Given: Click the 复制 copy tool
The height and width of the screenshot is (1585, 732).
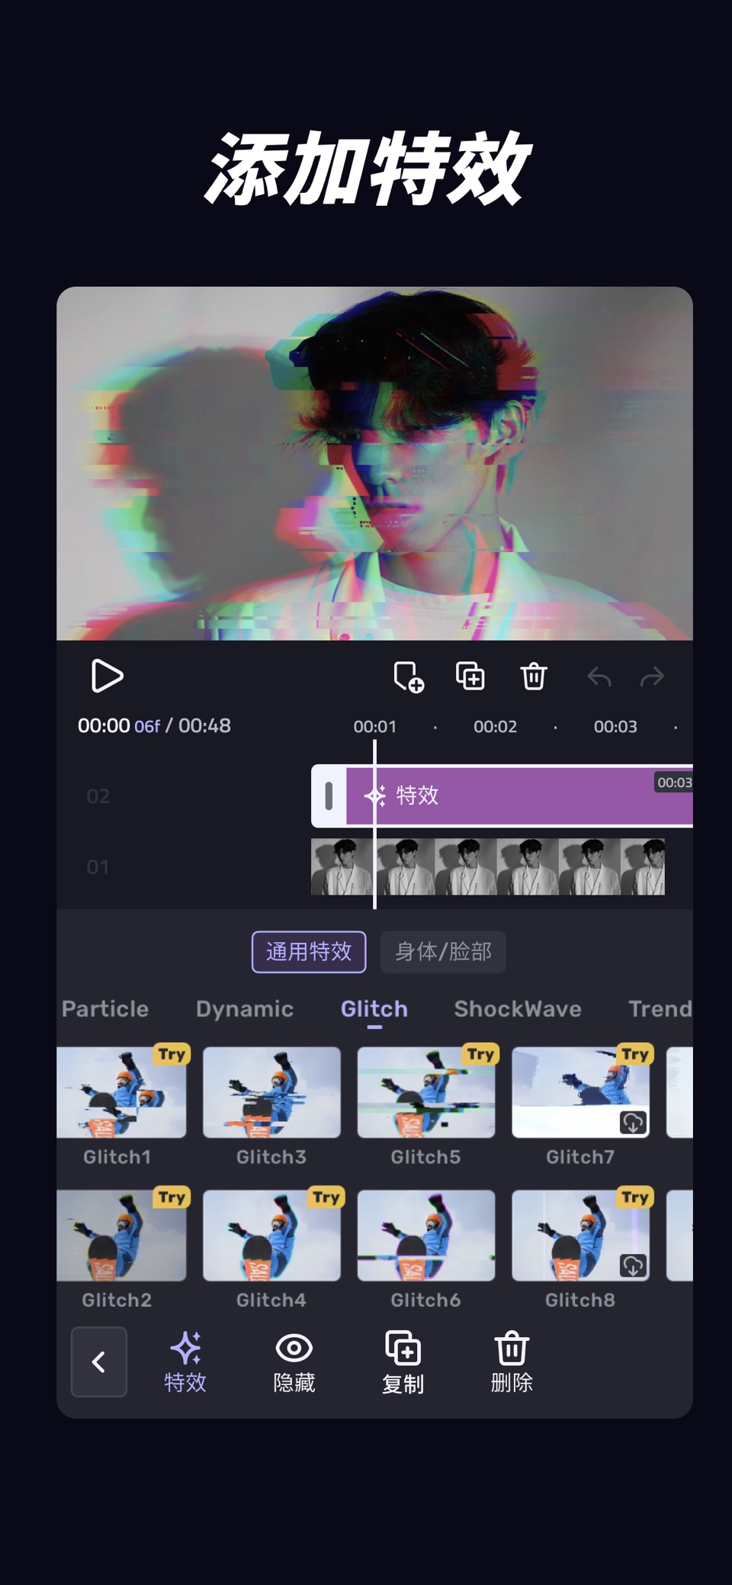Looking at the screenshot, I should (x=403, y=1362).
